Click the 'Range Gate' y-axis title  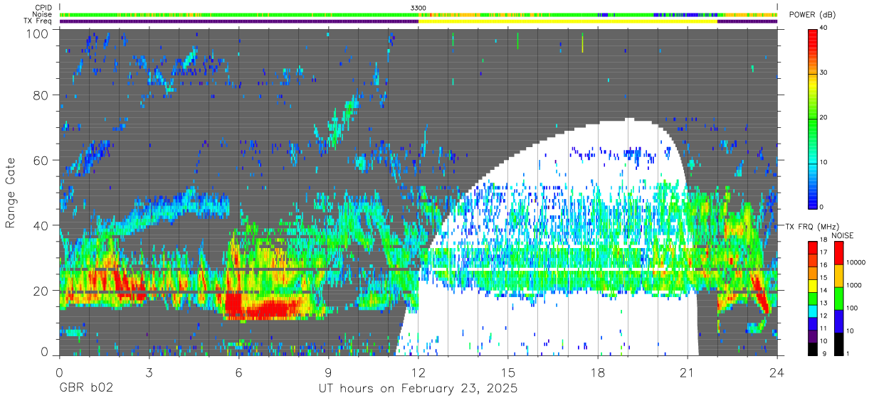tap(11, 193)
